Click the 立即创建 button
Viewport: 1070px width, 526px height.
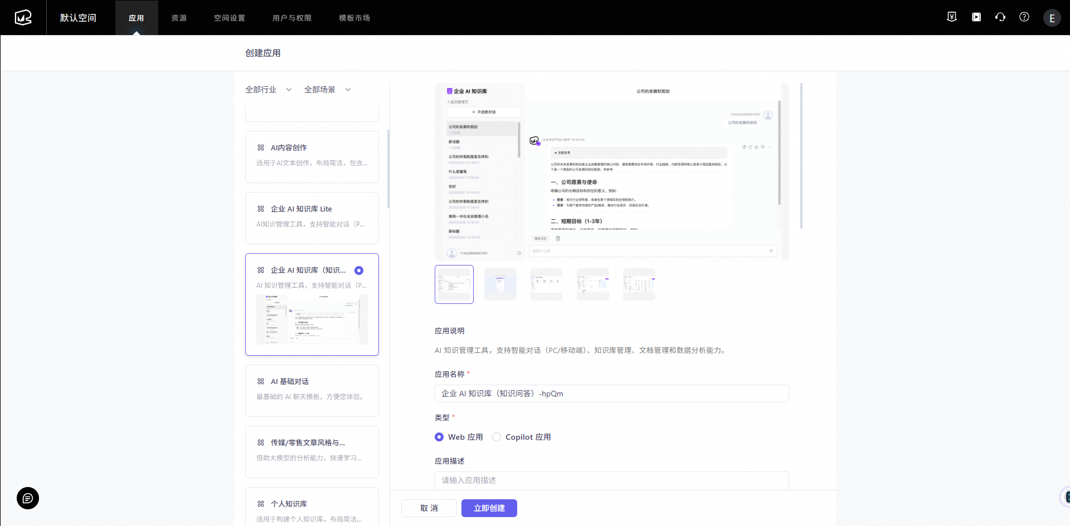click(x=489, y=508)
